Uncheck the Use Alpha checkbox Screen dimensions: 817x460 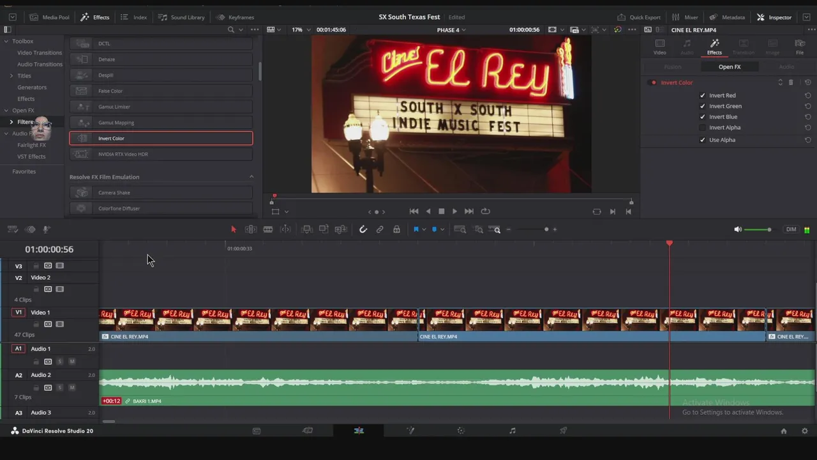point(703,140)
